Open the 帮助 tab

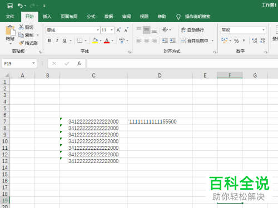[162, 17]
